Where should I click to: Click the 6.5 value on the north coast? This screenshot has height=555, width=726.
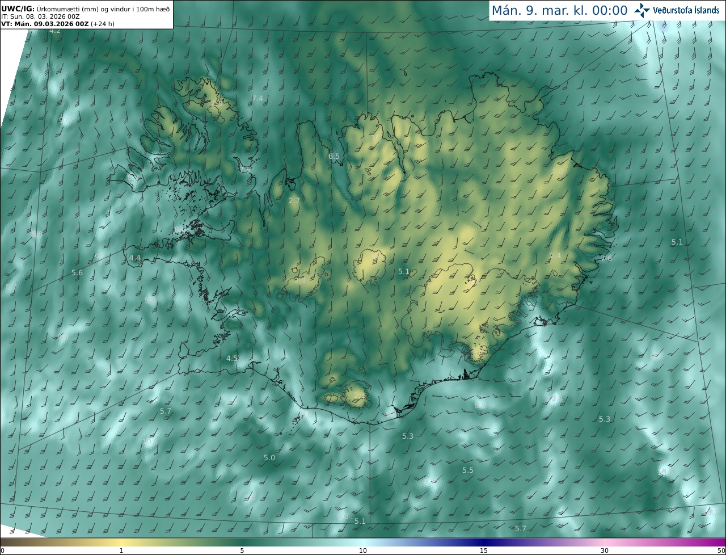[334, 157]
